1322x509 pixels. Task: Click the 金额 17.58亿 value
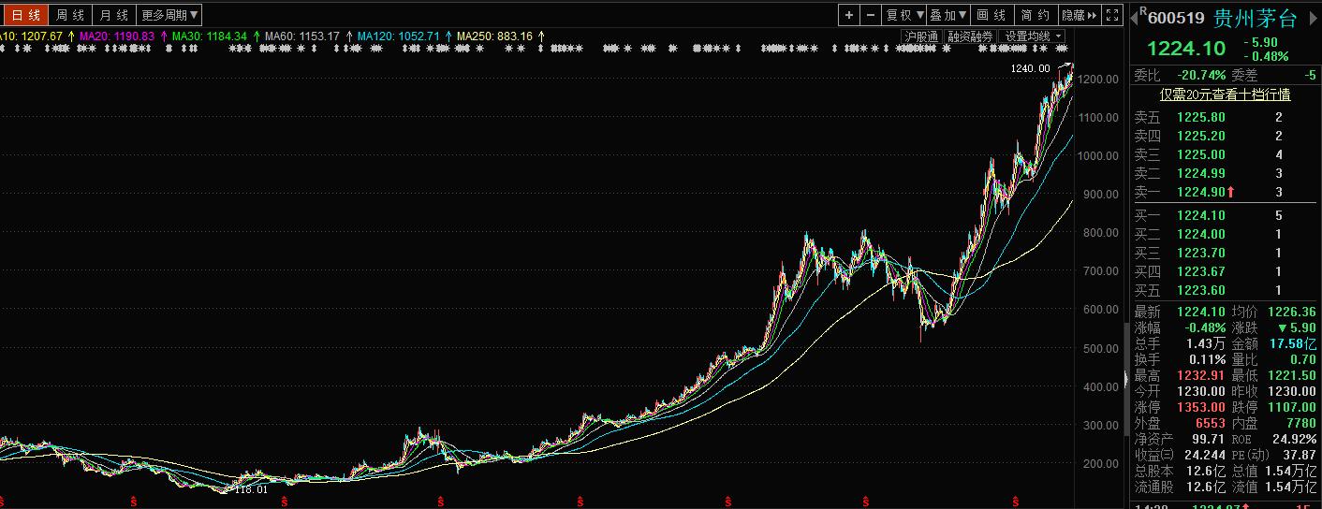pos(1293,343)
